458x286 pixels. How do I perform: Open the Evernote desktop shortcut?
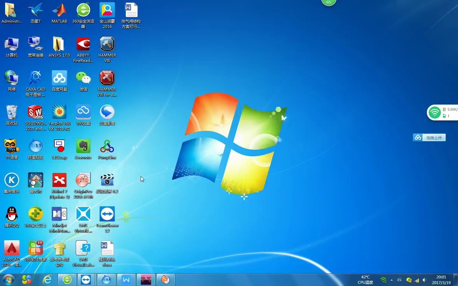(83, 149)
